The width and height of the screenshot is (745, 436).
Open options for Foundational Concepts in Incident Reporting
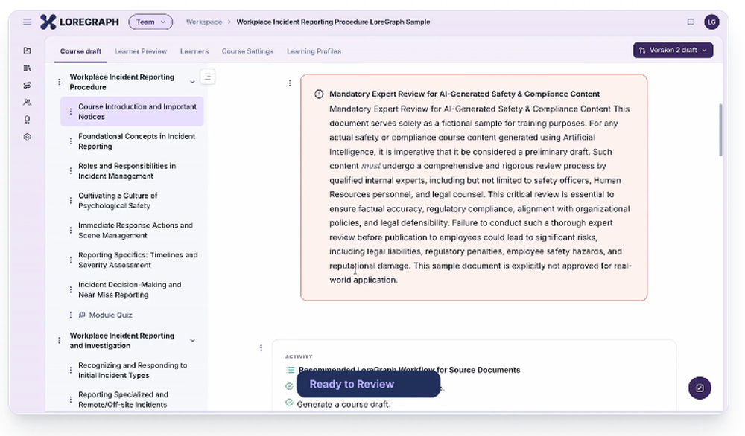tap(71, 141)
